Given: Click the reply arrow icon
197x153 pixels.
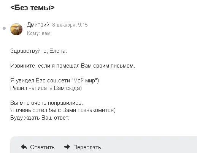Looking at the screenshot, I should coord(24,147).
